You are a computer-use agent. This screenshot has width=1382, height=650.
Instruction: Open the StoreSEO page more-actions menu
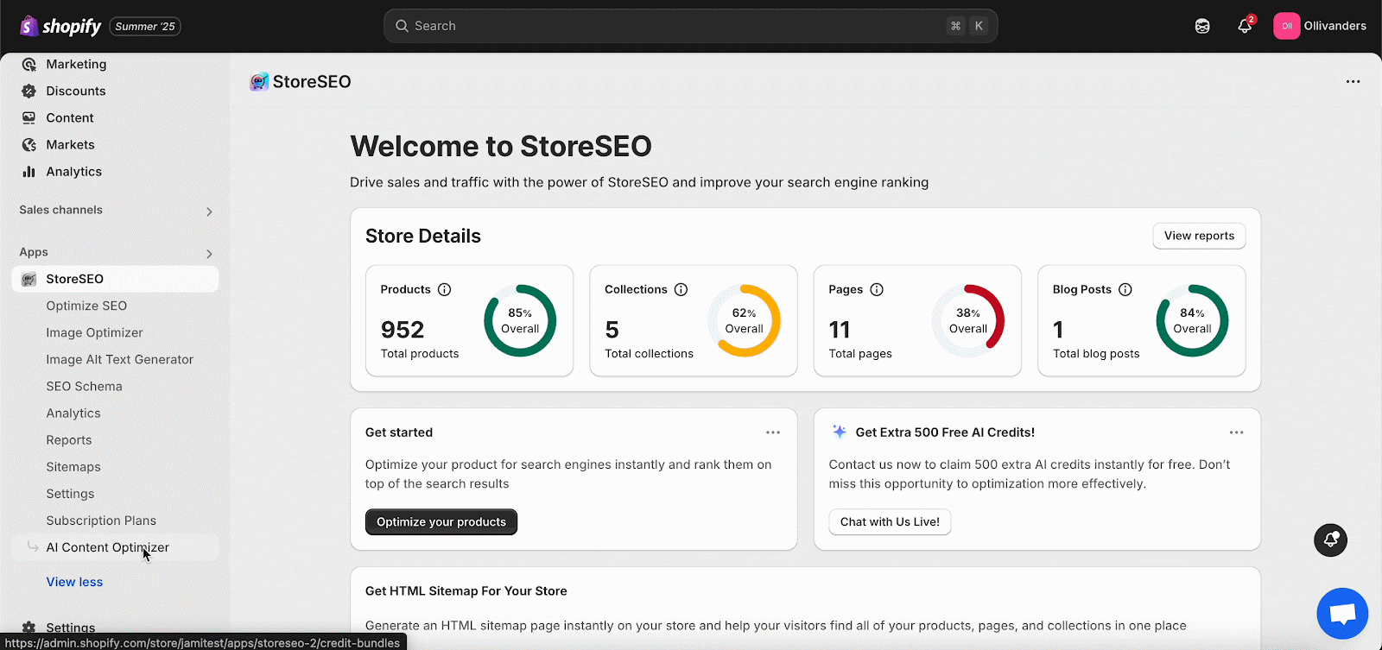1353,82
